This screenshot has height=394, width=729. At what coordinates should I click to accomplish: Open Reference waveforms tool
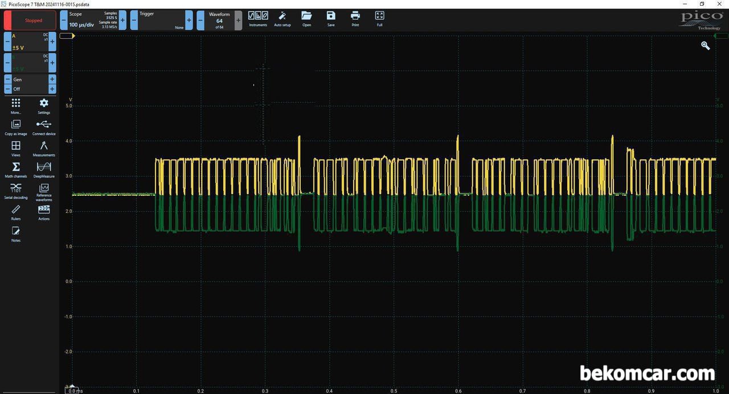click(x=44, y=192)
